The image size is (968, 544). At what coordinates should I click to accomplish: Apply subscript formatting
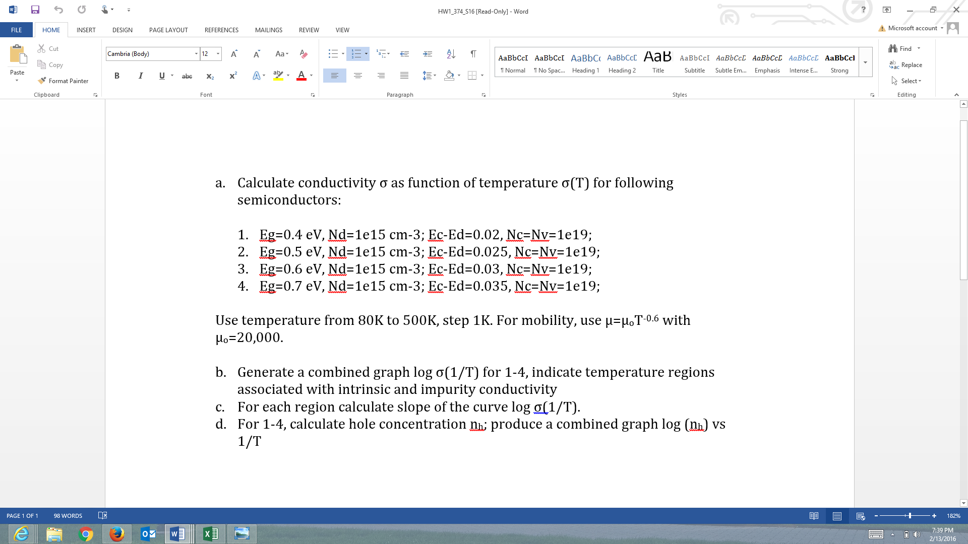pyautogui.click(x=210, y=76)
